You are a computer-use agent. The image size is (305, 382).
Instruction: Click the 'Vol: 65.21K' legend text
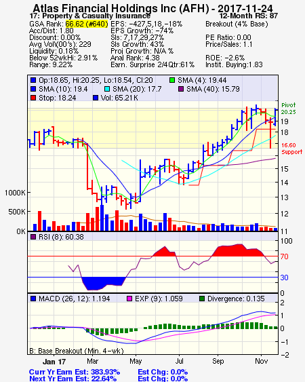(x=119, y=98)
